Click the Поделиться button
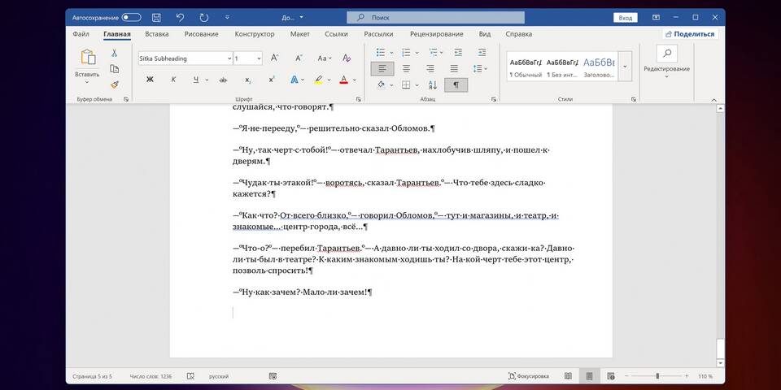This screenshot has width=781, height=390. pyautogui.click(x=691, y=34)
